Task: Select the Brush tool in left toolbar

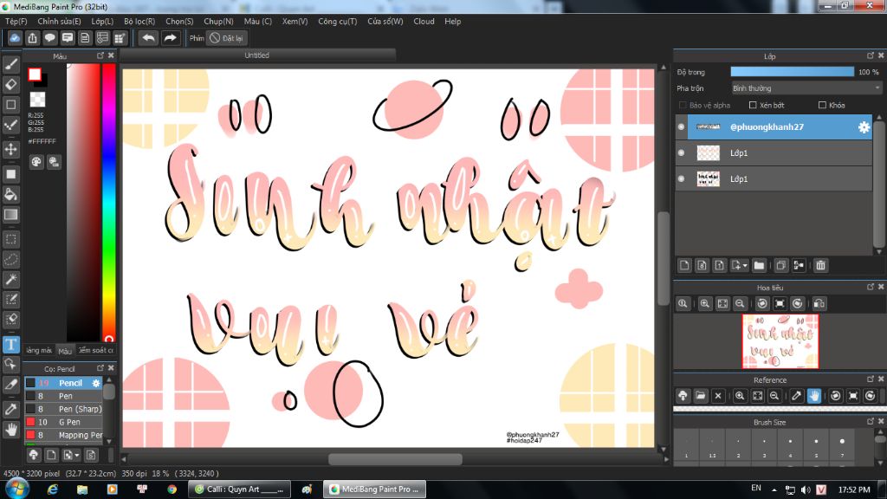Action: coord(10,64)
